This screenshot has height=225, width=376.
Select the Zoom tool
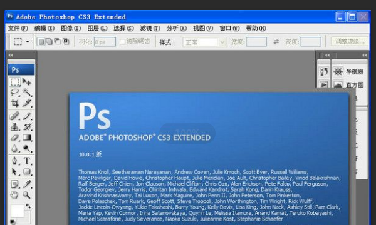click(26, 195)
